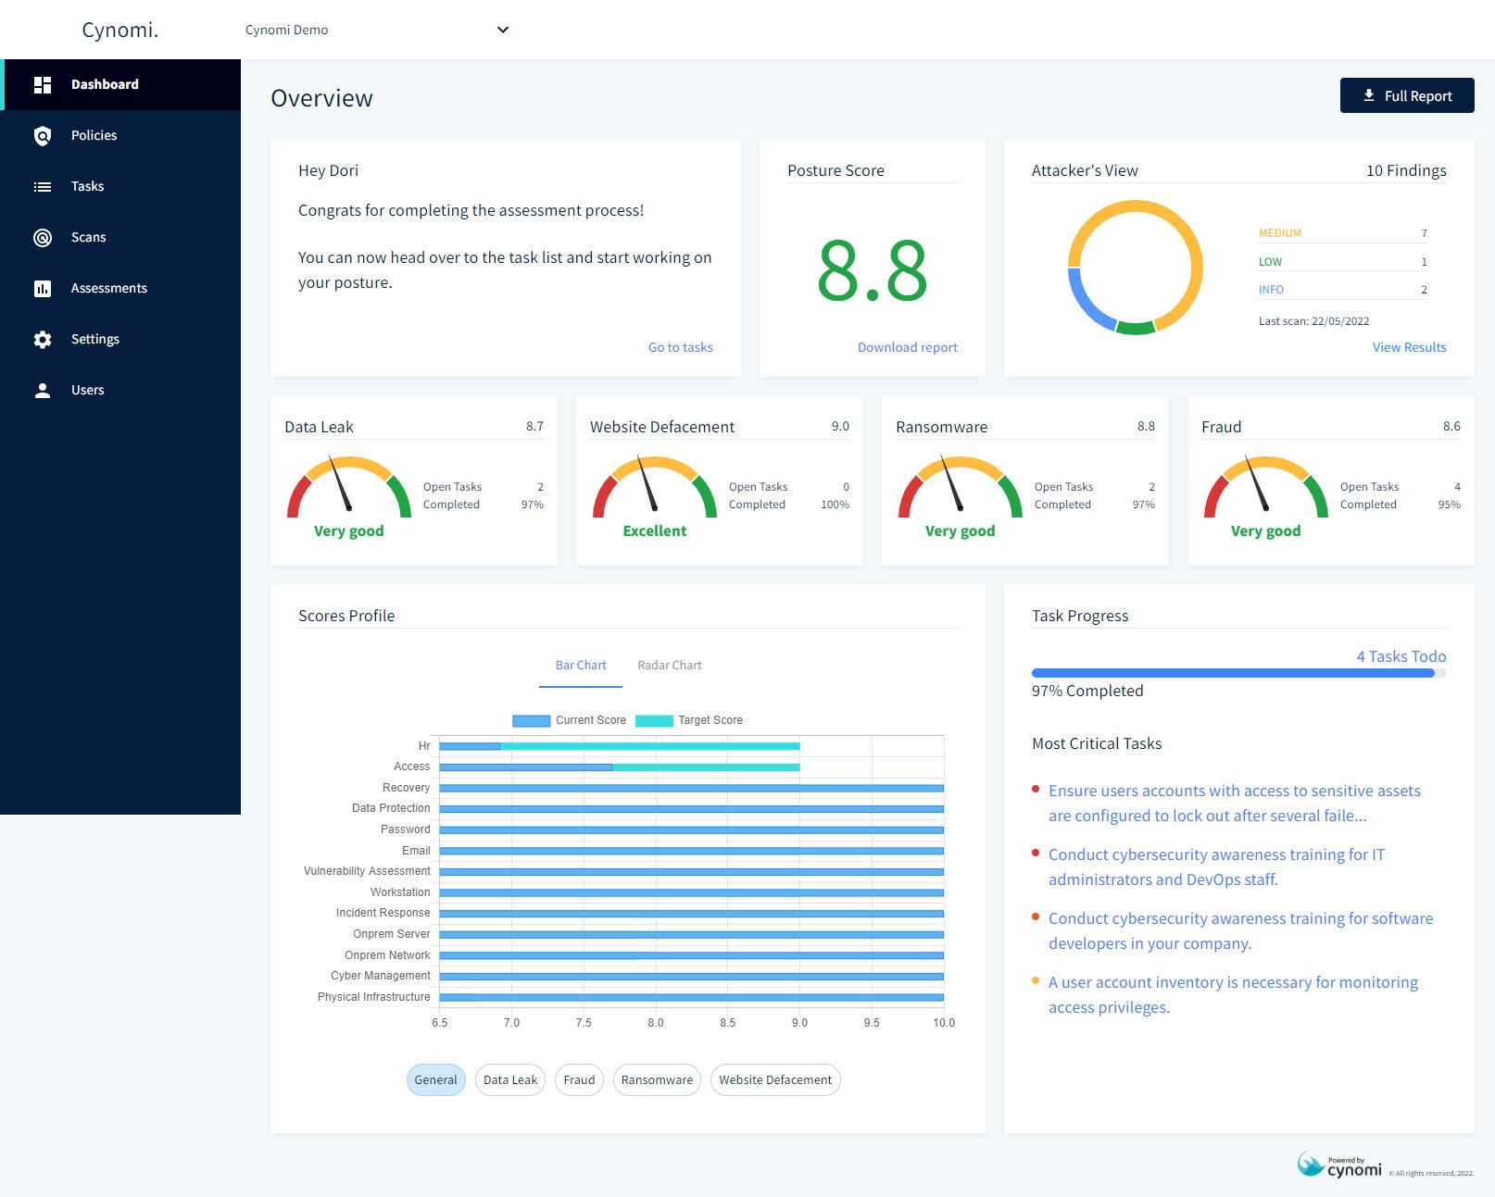Click the Assessments chart icon

point(43,288)
